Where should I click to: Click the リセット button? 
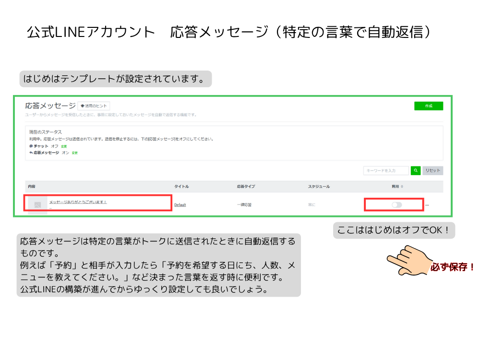[x=432, y=170]
